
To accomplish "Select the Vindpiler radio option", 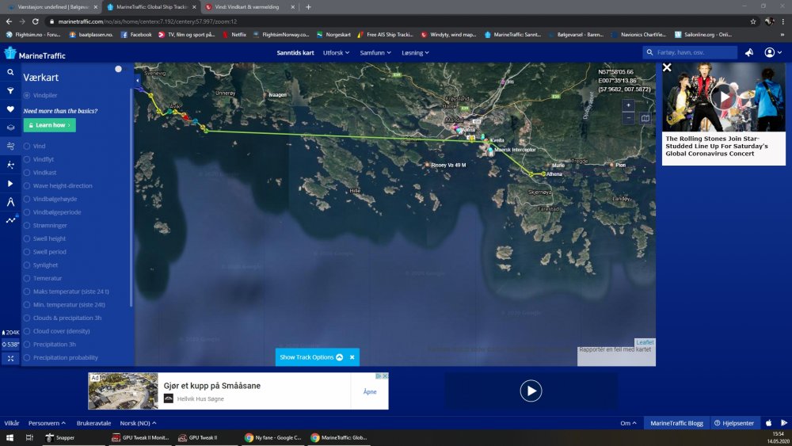I will (27, 96).
